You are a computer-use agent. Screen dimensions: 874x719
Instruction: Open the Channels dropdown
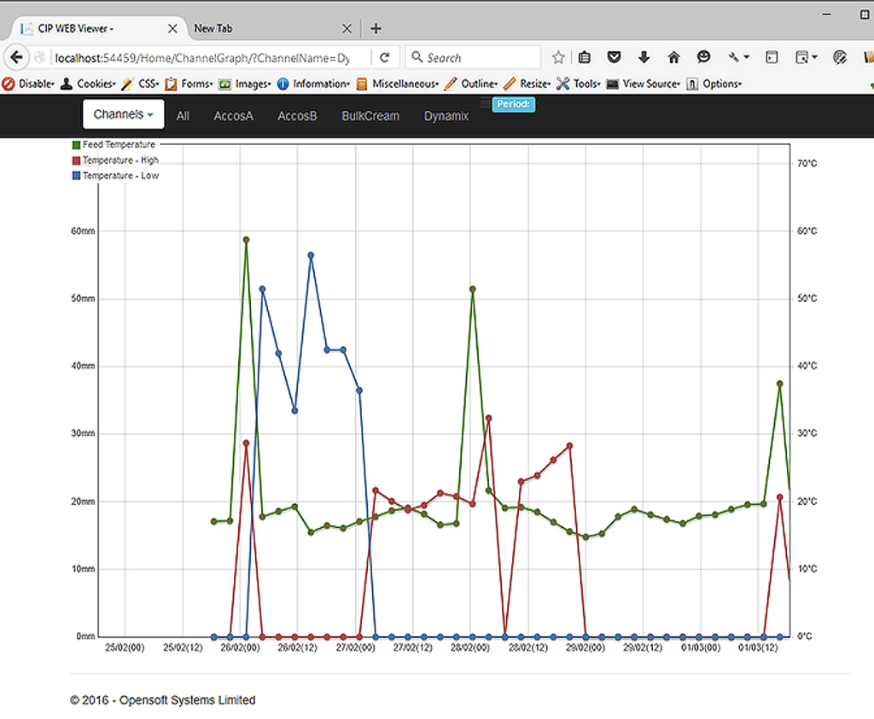123,113
